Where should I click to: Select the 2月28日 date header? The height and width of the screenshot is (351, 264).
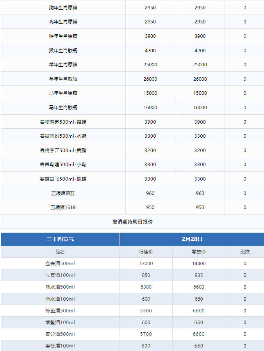(x=192, y=239)
